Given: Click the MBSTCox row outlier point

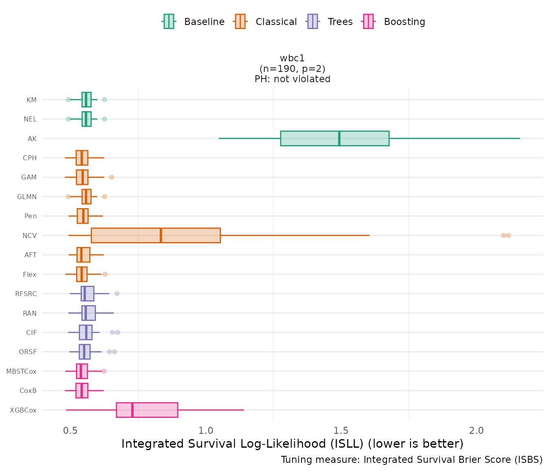Looking at the screenshot, I should pos(104,371).
